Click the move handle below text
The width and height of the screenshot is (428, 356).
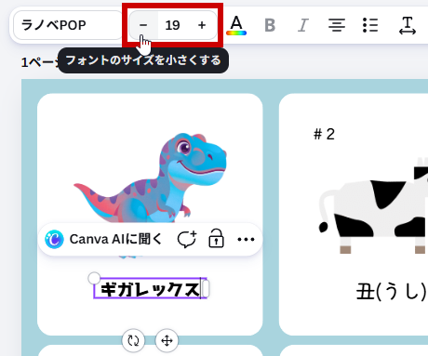pos(167,341)
